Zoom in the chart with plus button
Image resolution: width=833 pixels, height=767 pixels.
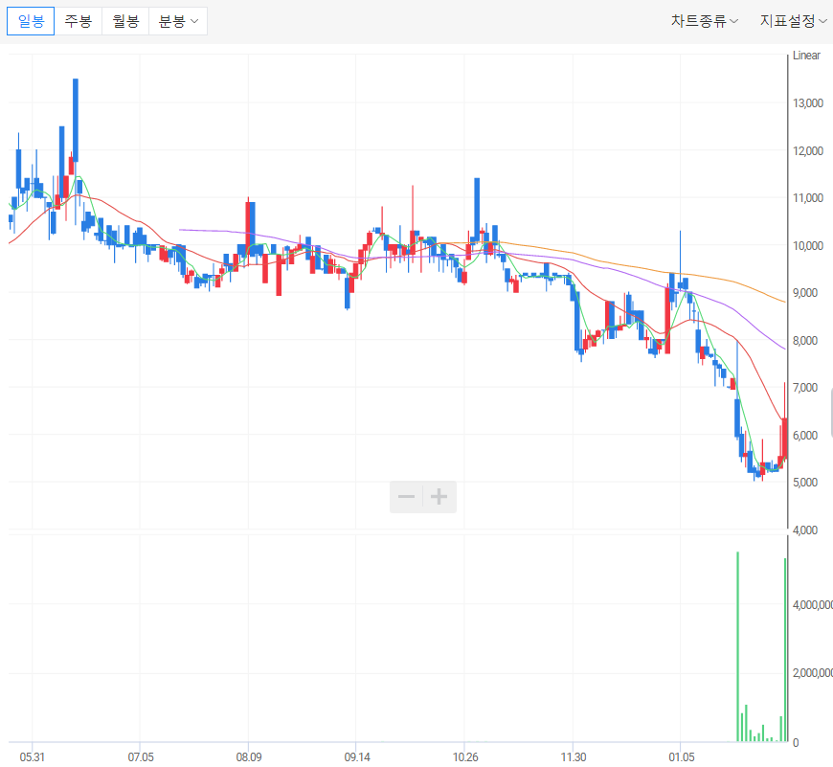coord(439,497)
